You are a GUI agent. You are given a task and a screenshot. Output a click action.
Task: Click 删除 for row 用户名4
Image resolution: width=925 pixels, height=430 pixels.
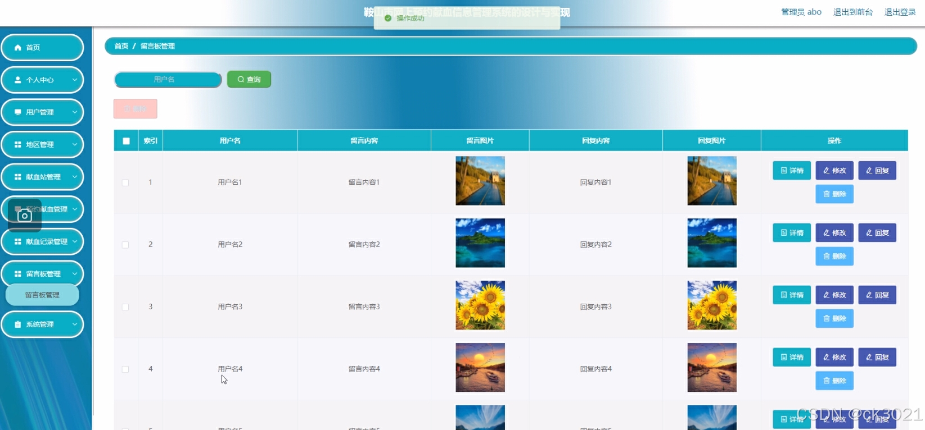[x=834, y=381]
